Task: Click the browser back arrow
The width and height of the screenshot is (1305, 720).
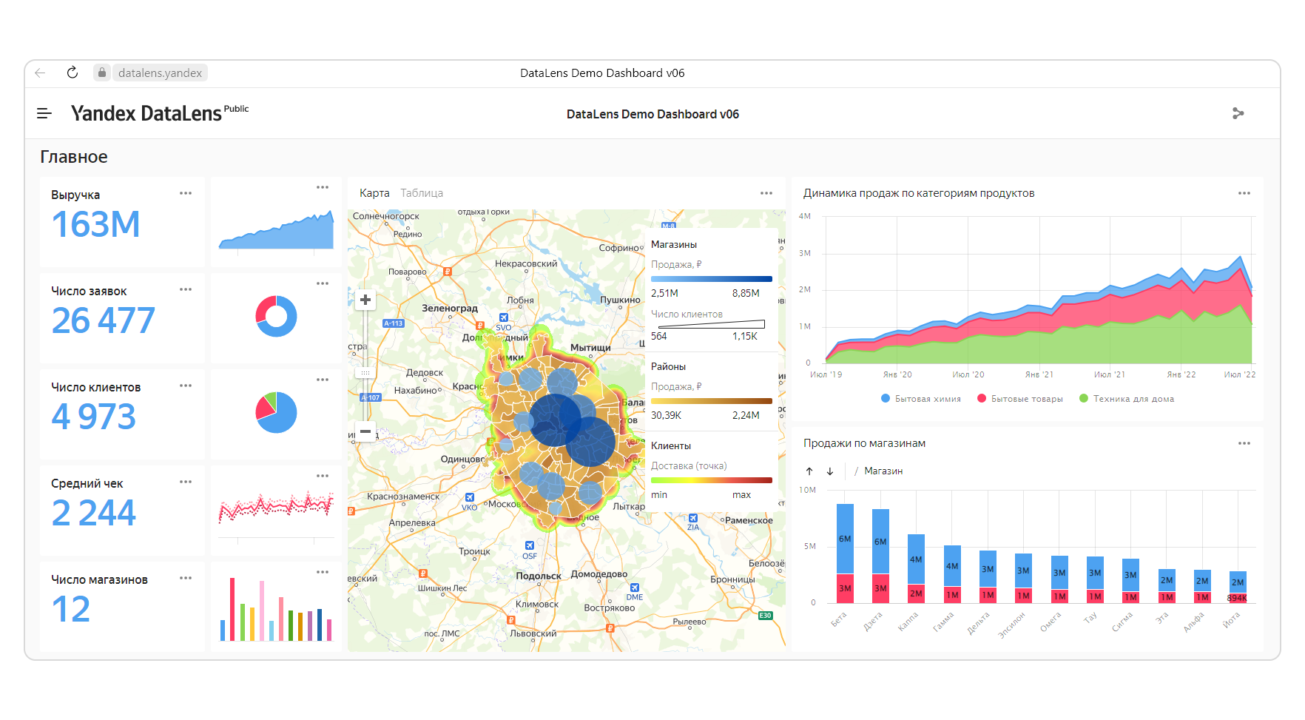Action: click(41, 73)
